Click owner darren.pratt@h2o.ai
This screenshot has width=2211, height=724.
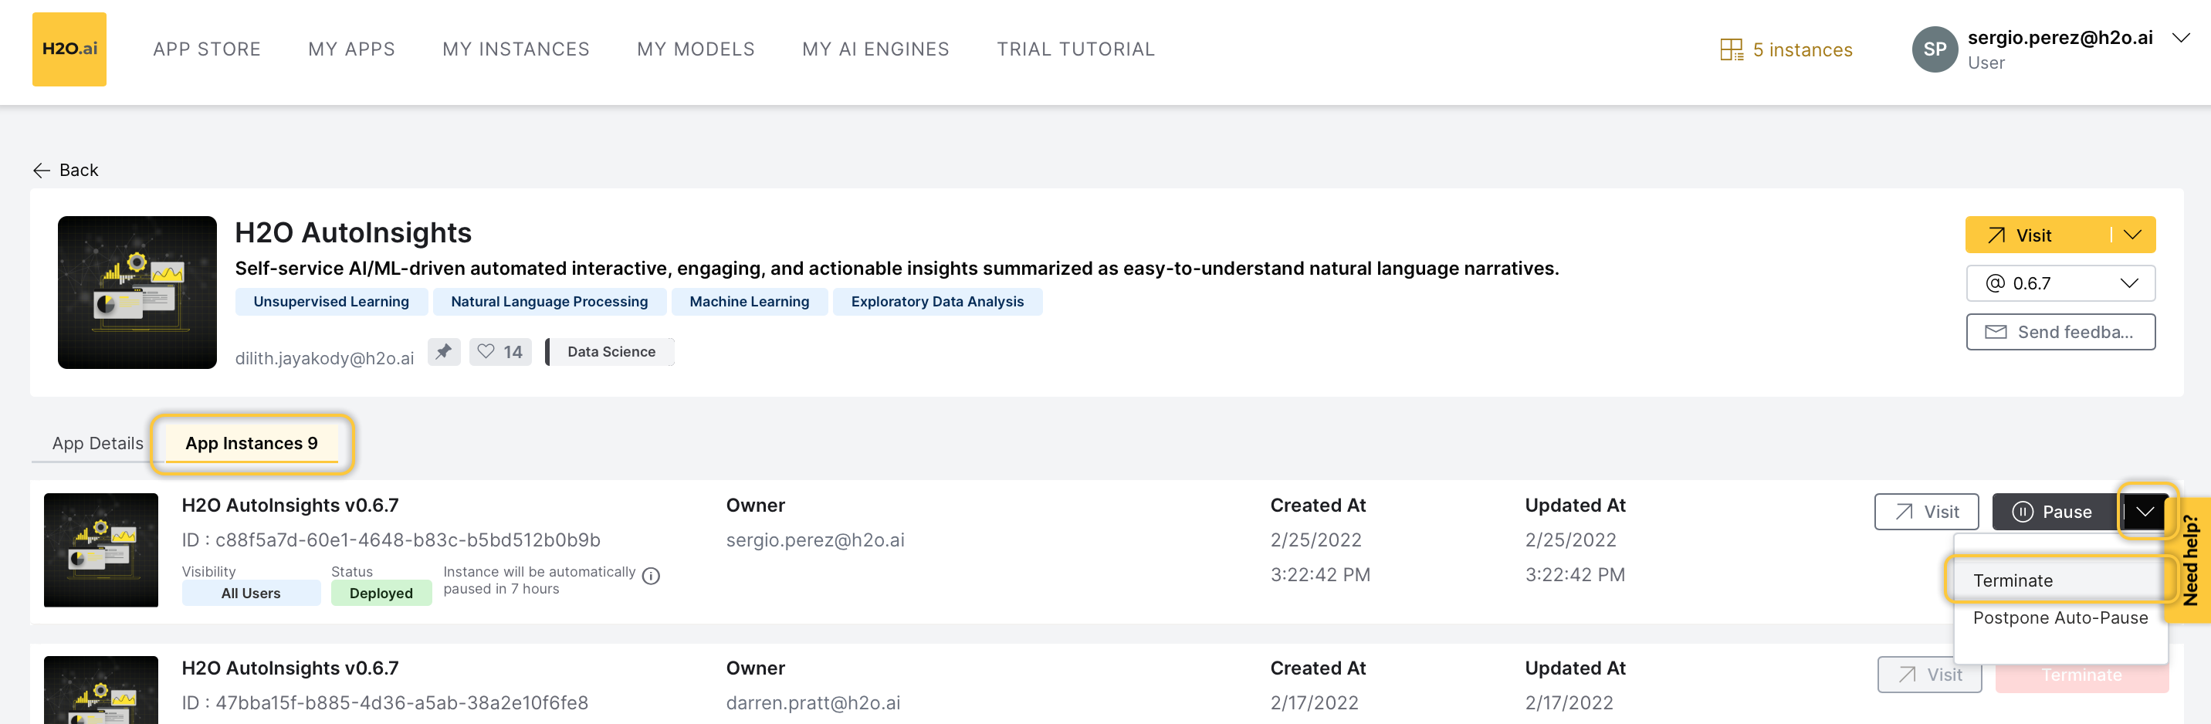pos(813,702)
